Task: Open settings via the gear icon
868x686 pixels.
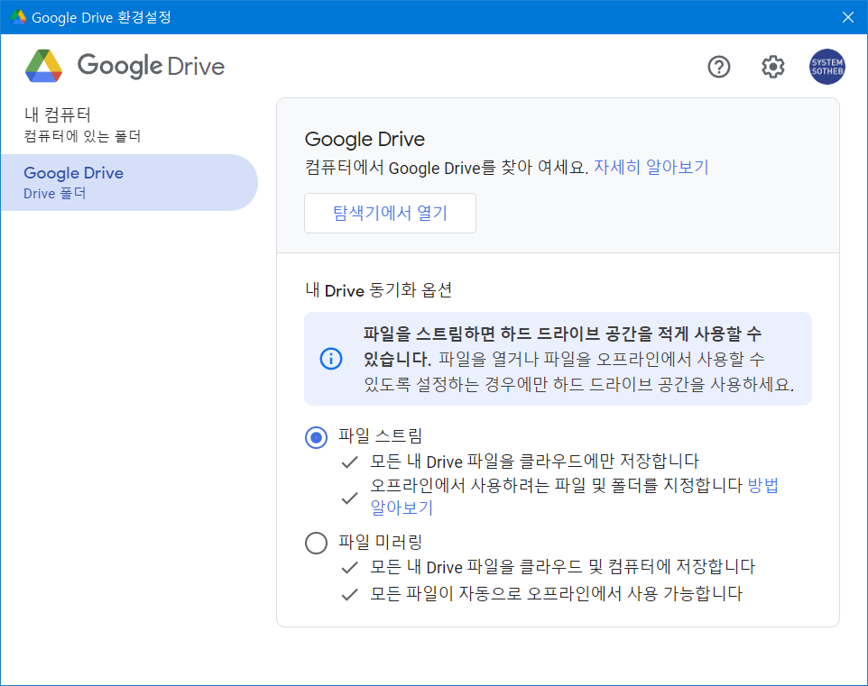Action: [x=772, y=67]
